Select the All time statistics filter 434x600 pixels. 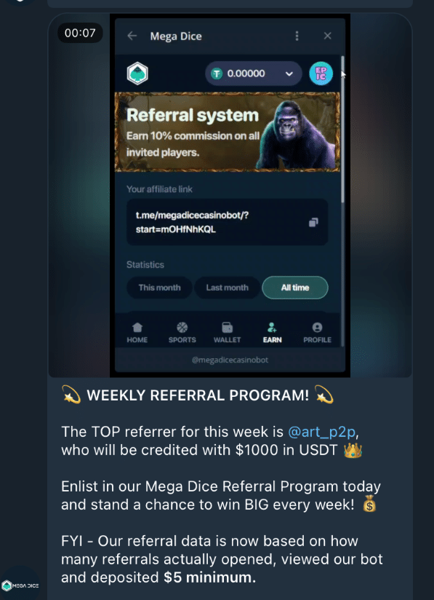click(295, 288)
